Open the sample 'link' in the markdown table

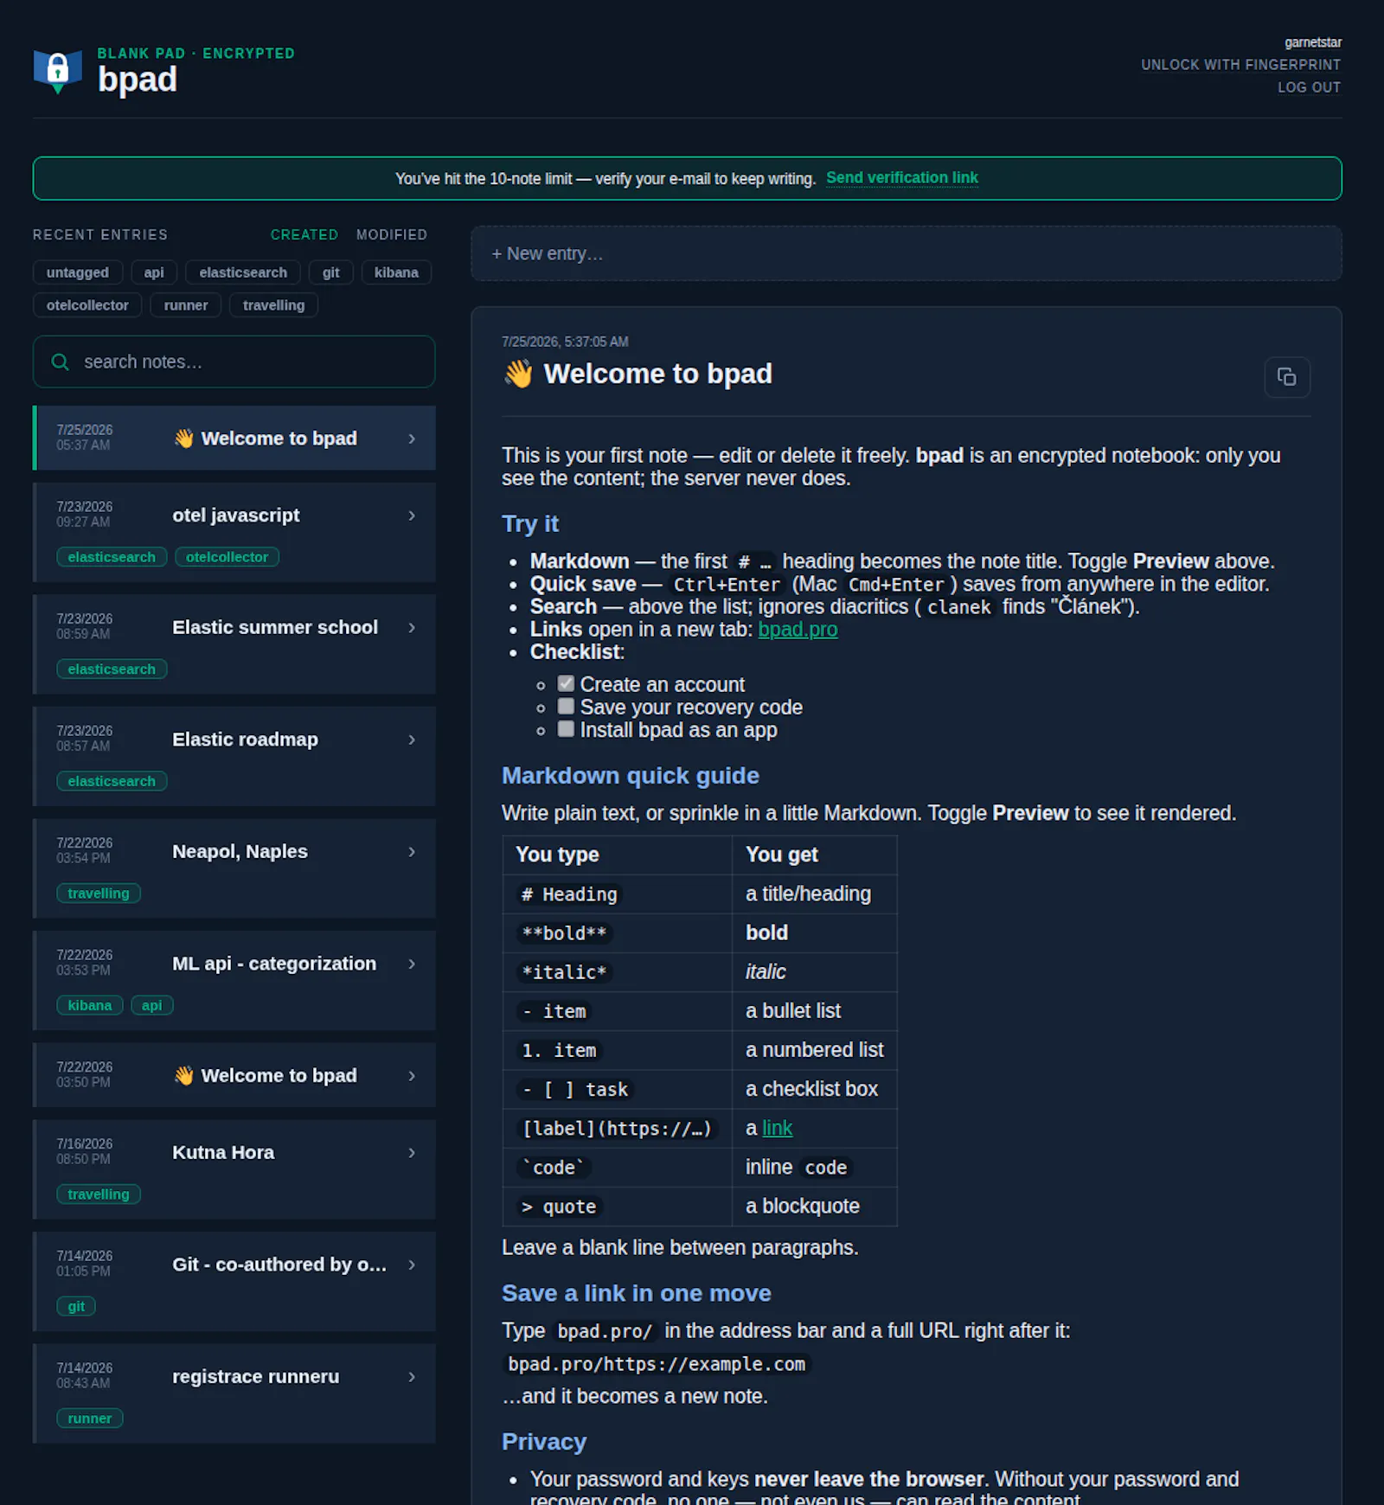point(777,1128)
